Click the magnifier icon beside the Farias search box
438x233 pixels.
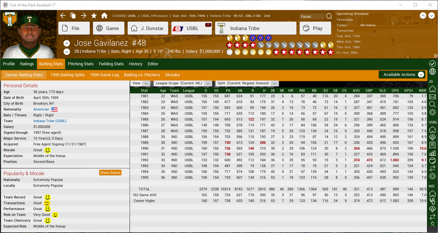pos(329,17)
